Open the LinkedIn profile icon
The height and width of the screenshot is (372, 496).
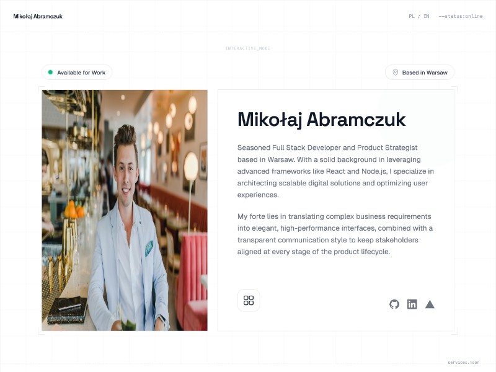click(412, 304)
